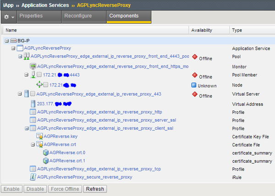Viewport: 275px width, 196px height.
Task: Click the BIG-IP device icon
Action: pos(13,40)
